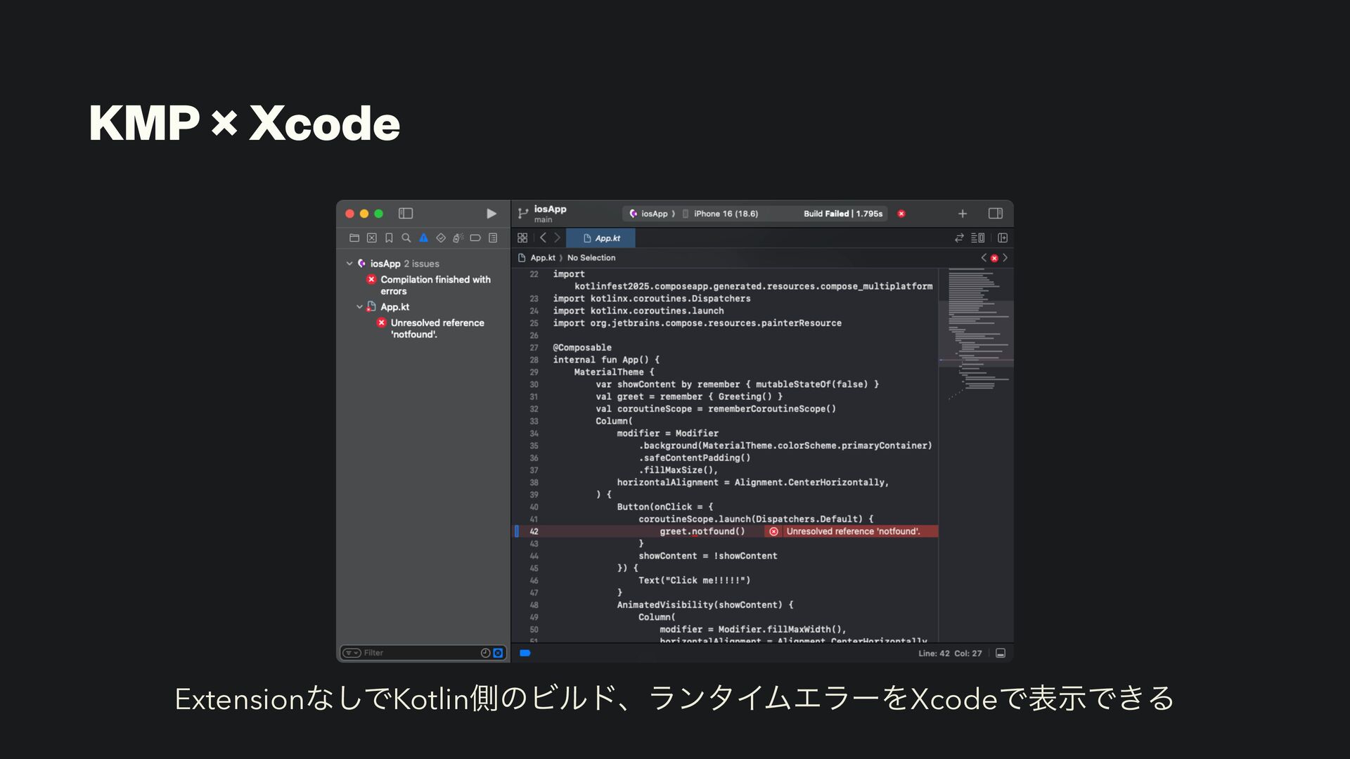Open the iPhone 16 destination selector

pyautogui.click(x=725, y=214)
